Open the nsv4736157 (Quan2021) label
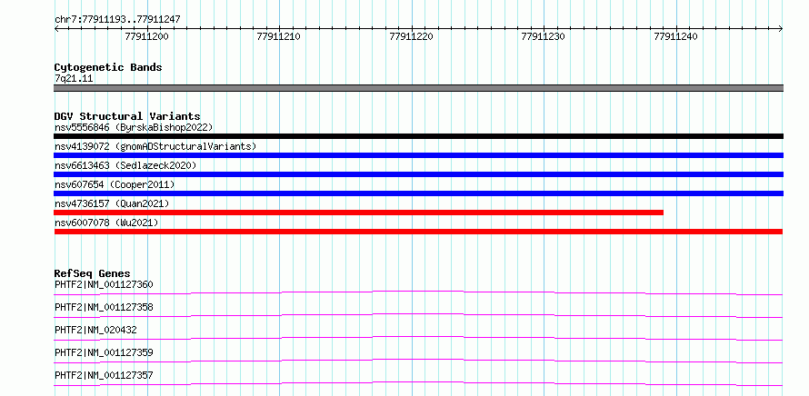Image resolution: width=809 pixels, height=396 pixels. [x=112, y=203]
